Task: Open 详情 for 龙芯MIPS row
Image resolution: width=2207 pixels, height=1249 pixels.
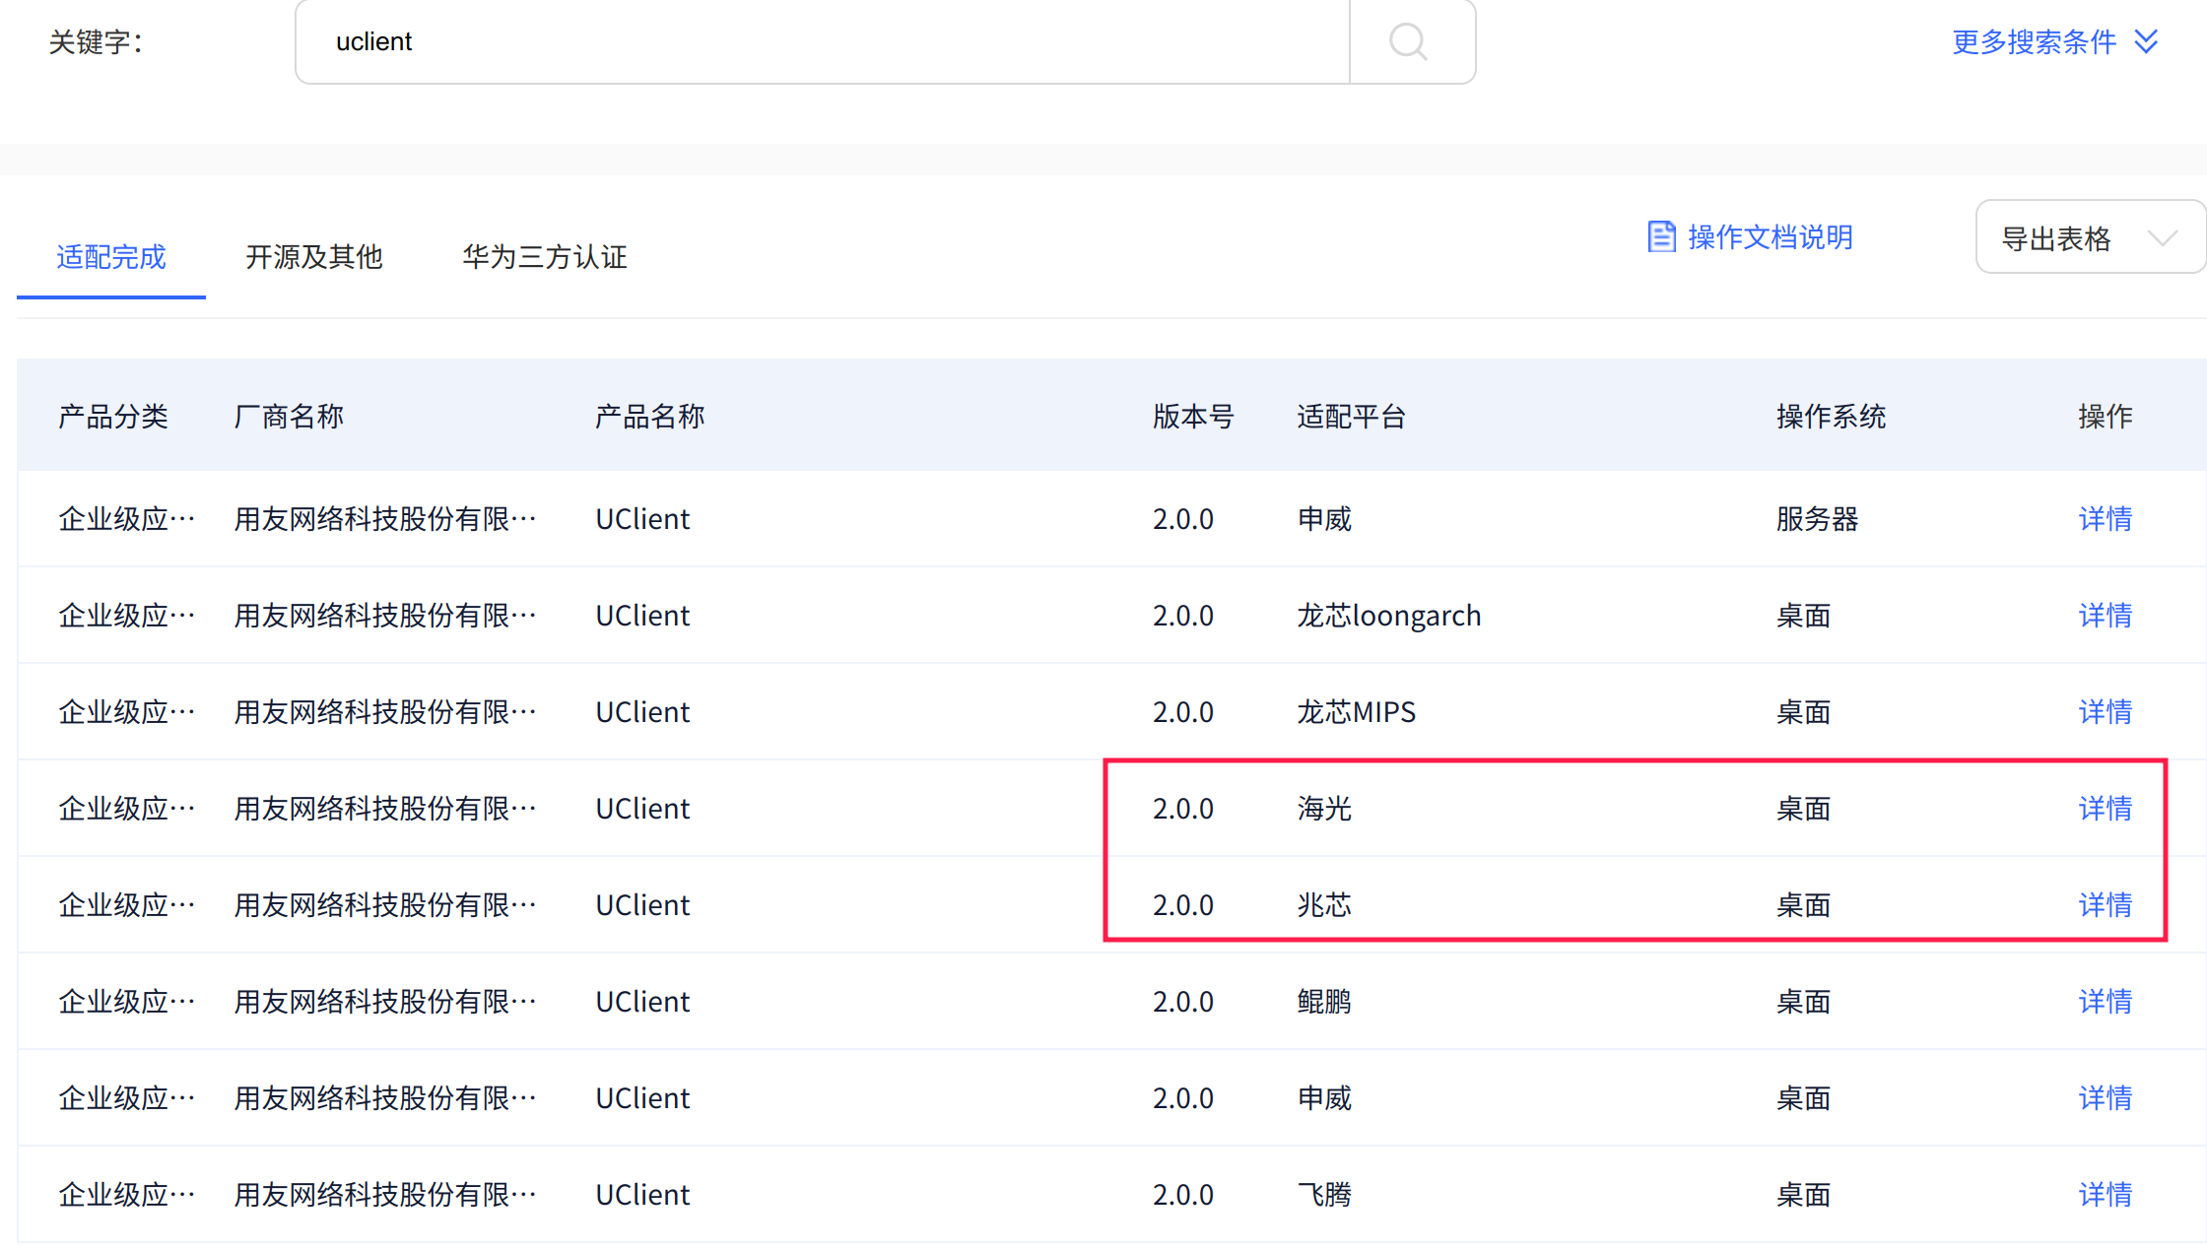Action: (x=2105, y=712)
